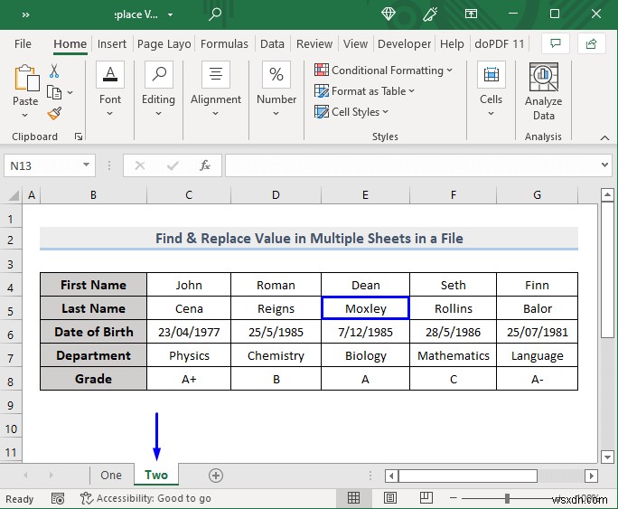Image resolution: width=618 pixels, height=509 pixels.
Task: Open the Page Layout tab
Action: coord(164,43)
